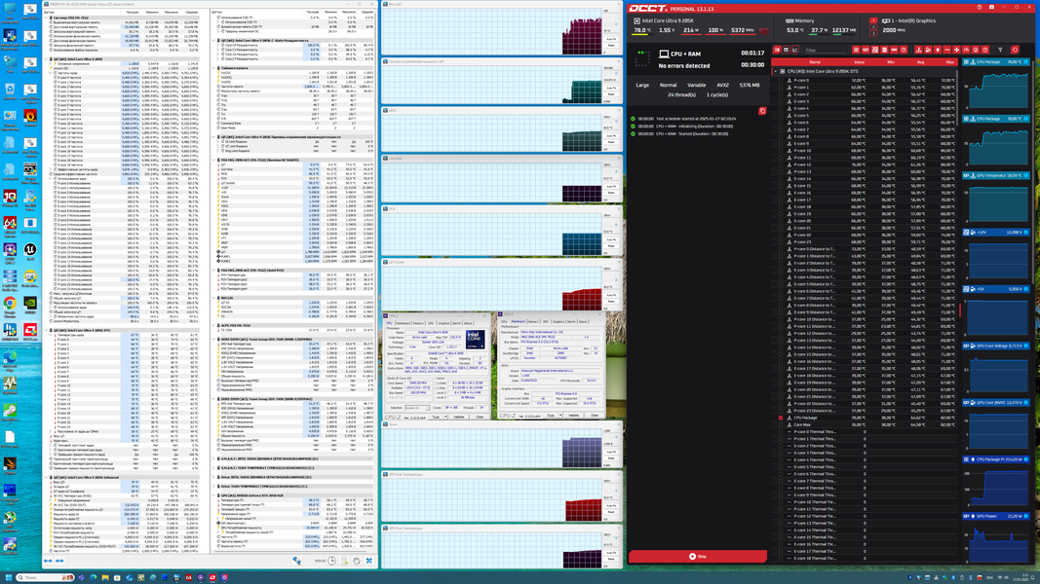Click Close in the CPU-Z Mainboard window

(x=595, y=416)
